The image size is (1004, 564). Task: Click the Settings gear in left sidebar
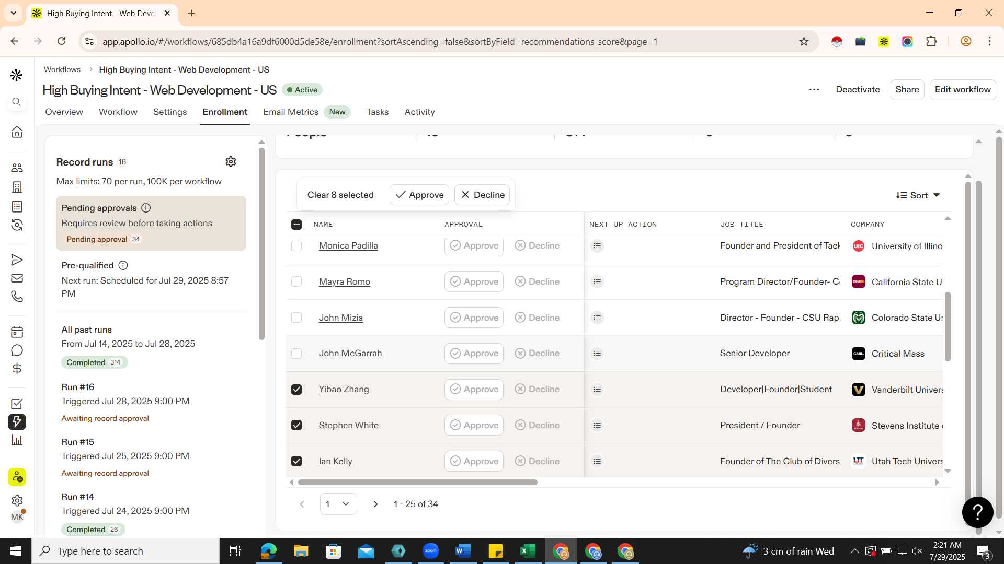[x=17, y=500]
